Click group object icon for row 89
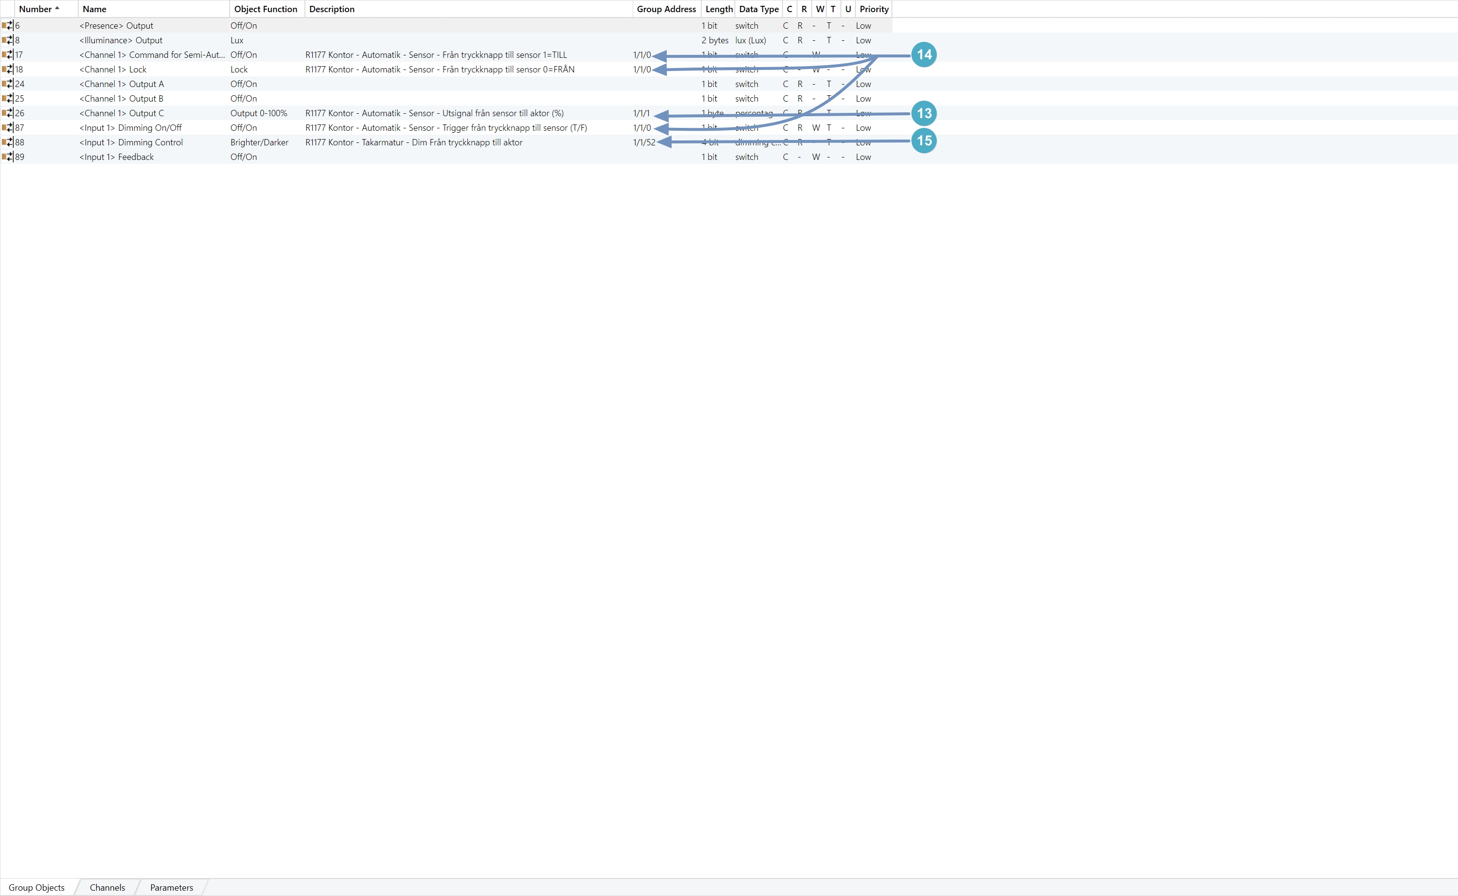The width and height of the screenshot is (1458, 896). click(7, 157)
